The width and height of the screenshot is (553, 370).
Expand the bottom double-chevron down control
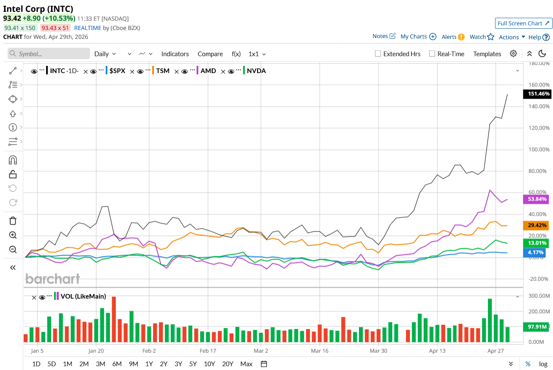click(x=511, y=364)
